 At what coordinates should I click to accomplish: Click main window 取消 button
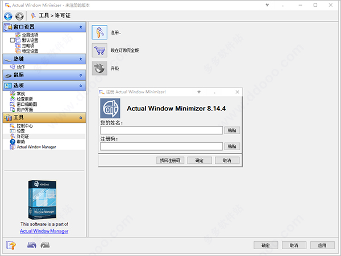294,245
